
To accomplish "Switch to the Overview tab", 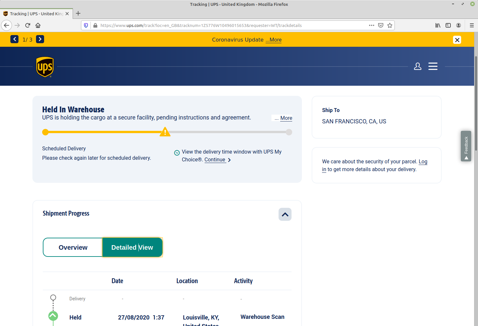I will point(73,247).
